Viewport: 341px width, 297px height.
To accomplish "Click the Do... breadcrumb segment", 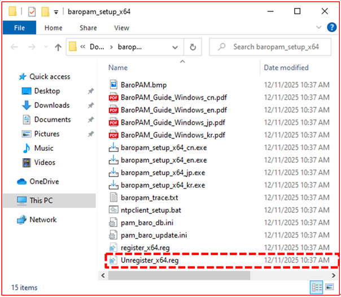I will point(97,47).
